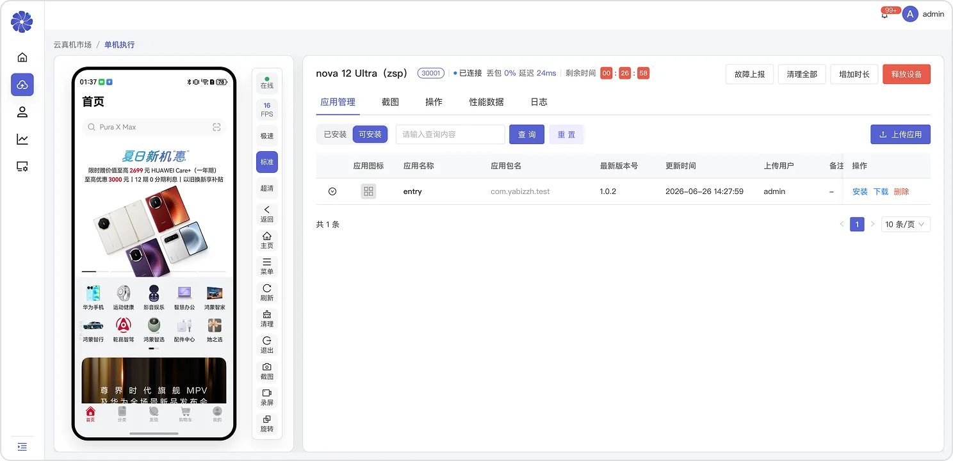Click the entry app grid icon
The width and height of the screenshot is (953, 461).
pos(368,191)
